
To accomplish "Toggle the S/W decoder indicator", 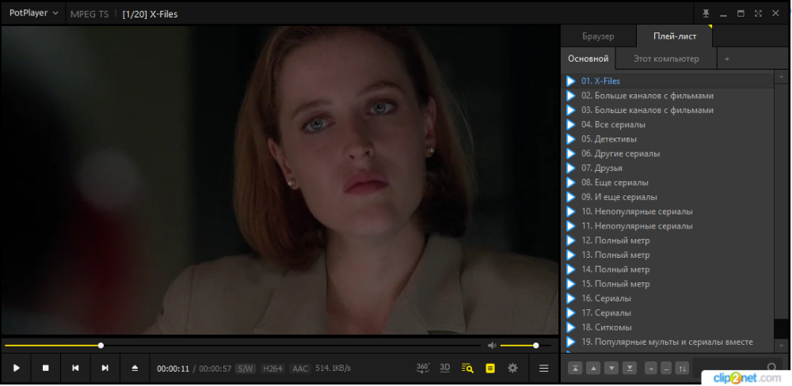I will [246, 369].
